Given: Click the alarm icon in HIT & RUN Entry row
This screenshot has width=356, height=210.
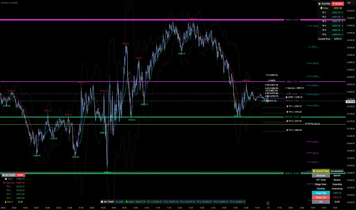Looking at the screenshot, I should click(x=6, y=179).
